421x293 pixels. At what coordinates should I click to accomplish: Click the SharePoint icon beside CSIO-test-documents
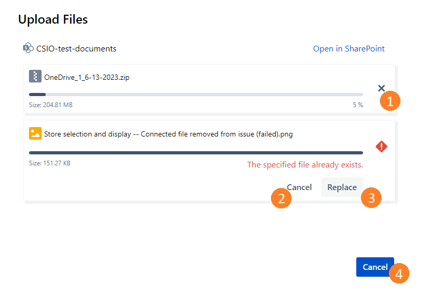click(28, 48)
